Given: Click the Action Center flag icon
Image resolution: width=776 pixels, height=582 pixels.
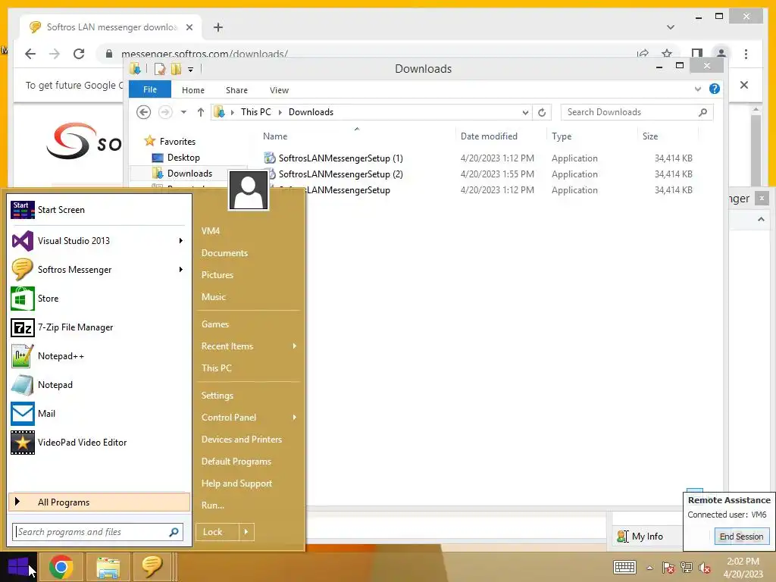Looking at the screenshot, I should tap(668, 568).
